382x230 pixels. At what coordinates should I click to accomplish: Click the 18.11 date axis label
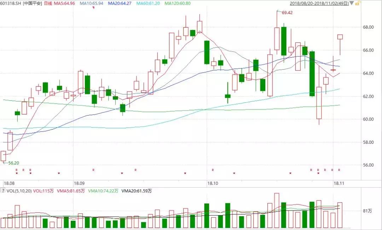click(x=339, y=183)
